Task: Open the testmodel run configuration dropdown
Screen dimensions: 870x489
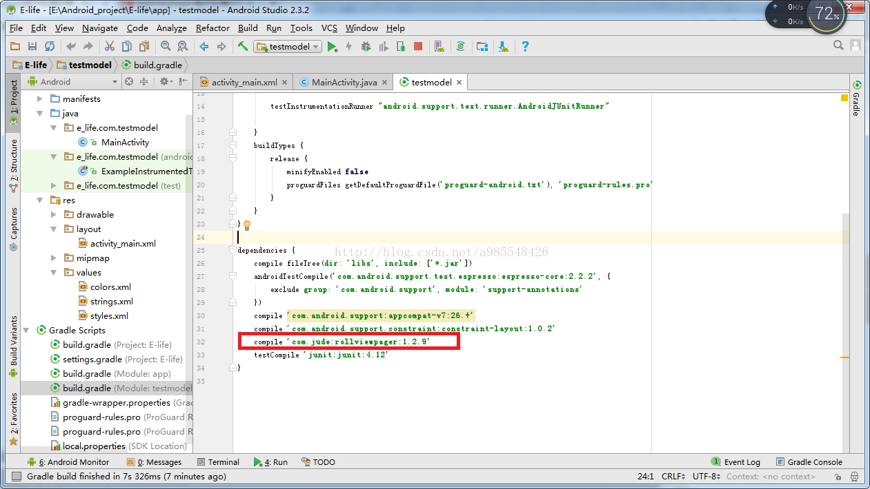Action: [288, 46]
